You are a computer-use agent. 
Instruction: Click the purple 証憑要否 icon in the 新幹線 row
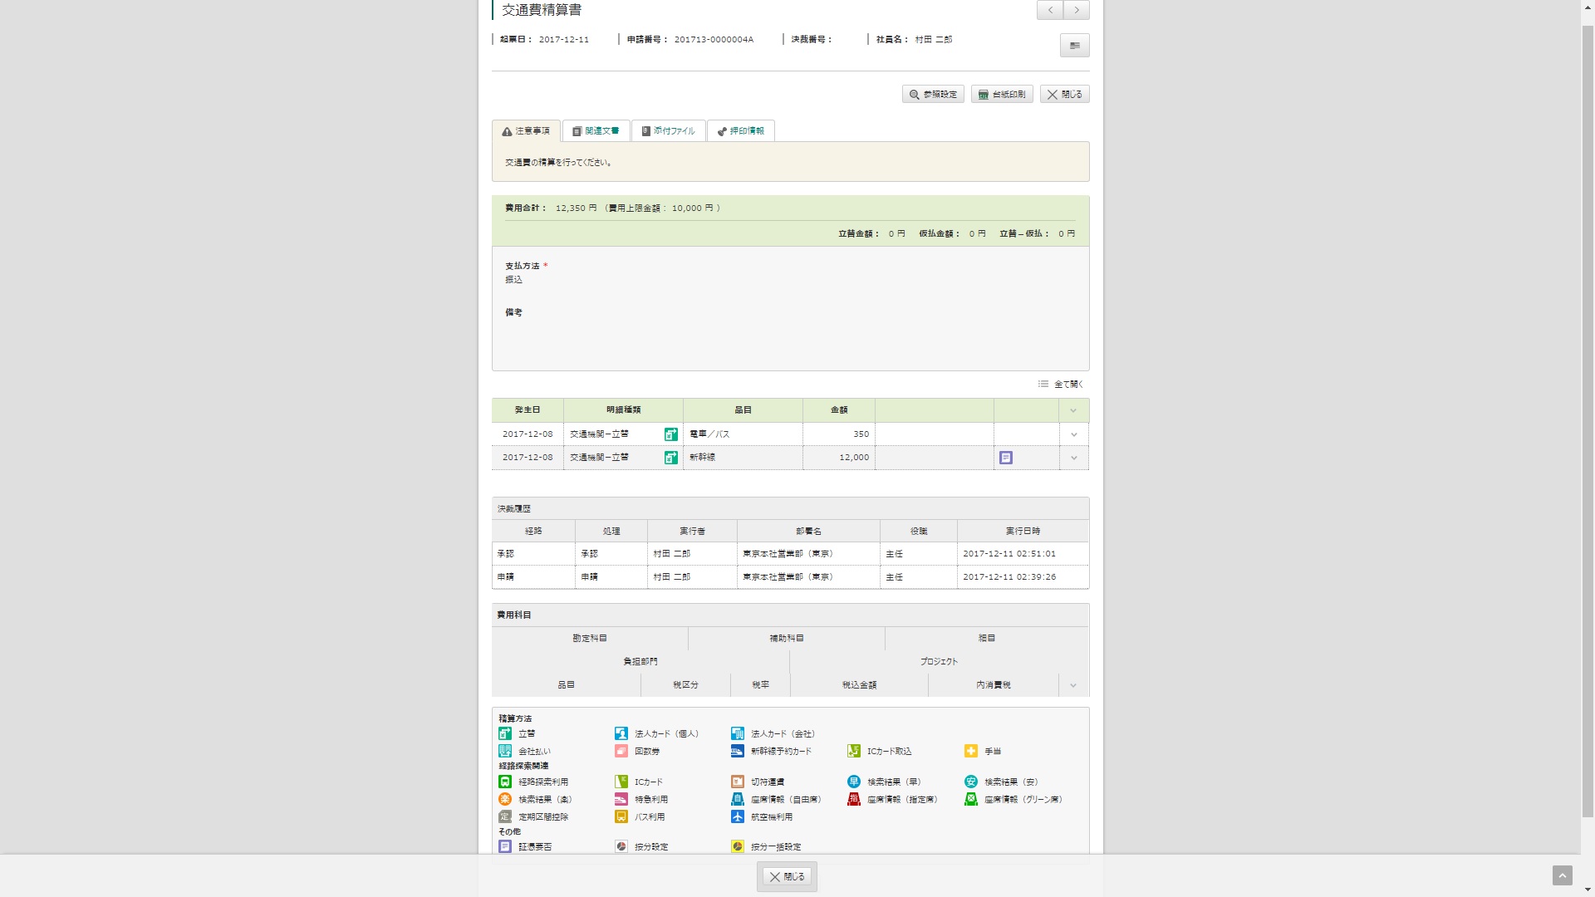(1005, 458)
